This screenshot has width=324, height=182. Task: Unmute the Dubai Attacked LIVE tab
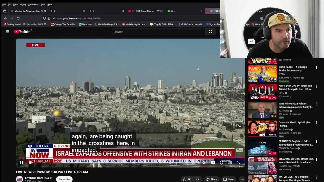point(133,11)
